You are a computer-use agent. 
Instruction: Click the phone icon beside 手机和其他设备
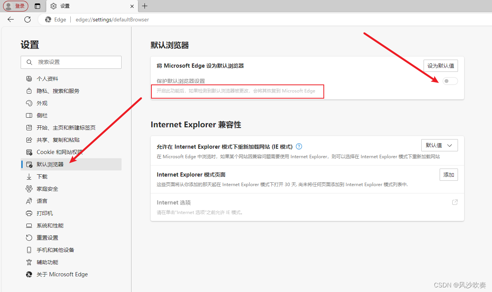point(29,250)
